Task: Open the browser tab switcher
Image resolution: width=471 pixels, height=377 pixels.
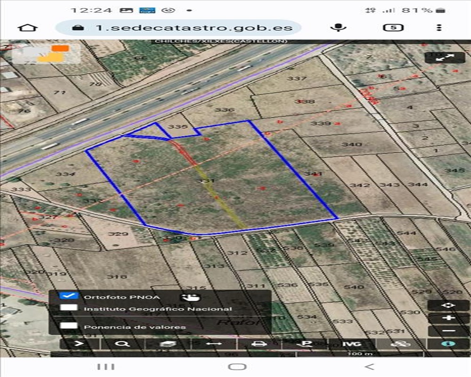Action: click(x=393, y=27)
